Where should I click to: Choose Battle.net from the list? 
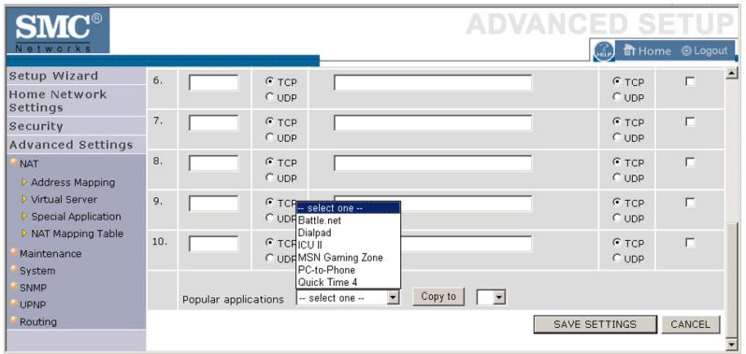tap(349, 220)
